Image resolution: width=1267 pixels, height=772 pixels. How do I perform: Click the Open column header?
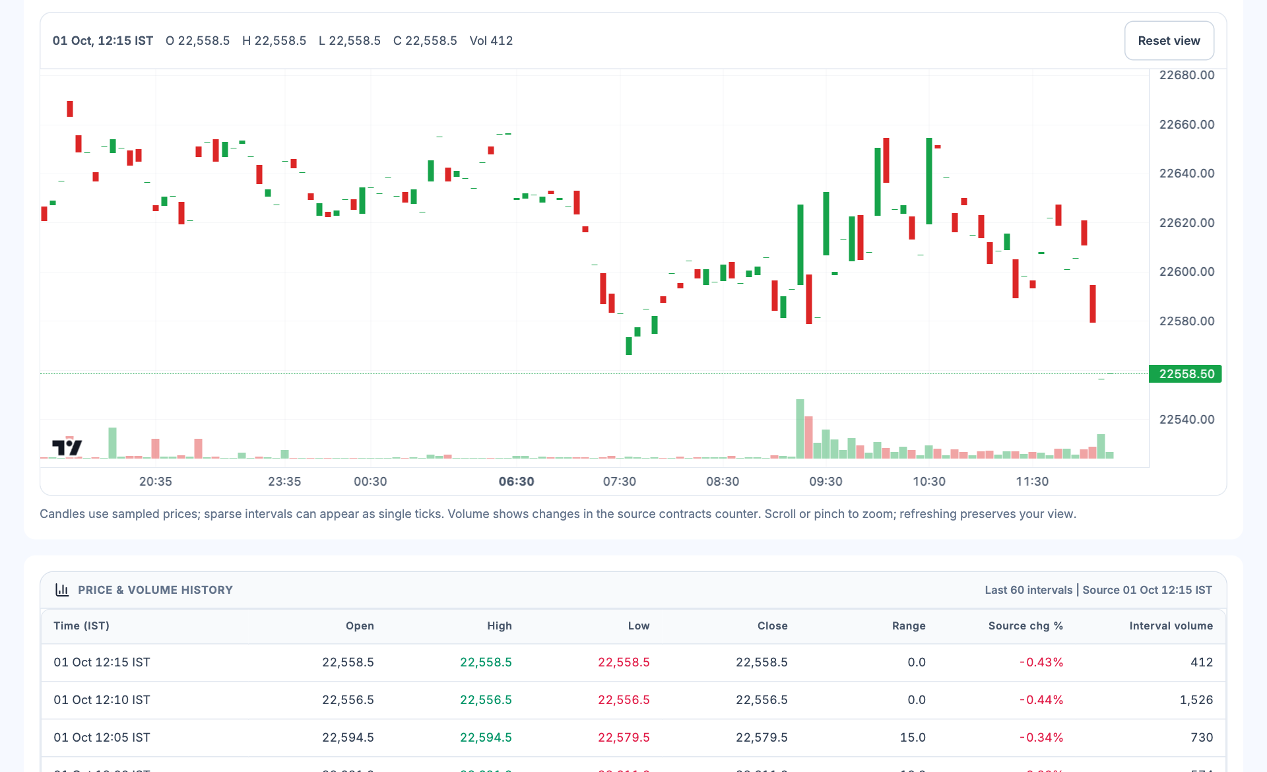(x=360, y=626)
